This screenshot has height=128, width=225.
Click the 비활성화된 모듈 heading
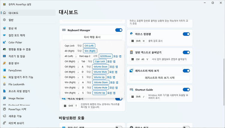pos(72,118)
